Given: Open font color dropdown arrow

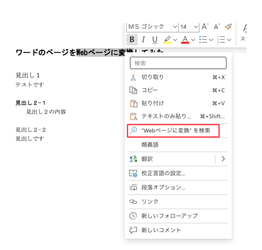Looking at the screenshot, I should (x=193, y=40).
